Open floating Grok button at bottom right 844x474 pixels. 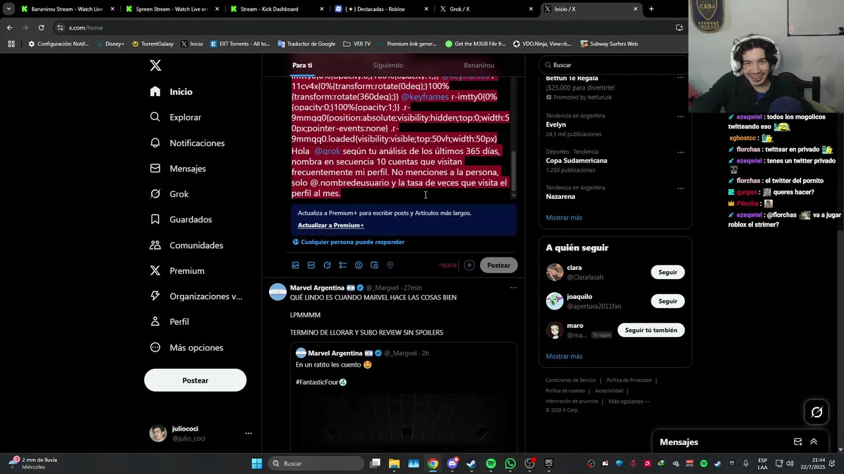click(x=817, y=412)
